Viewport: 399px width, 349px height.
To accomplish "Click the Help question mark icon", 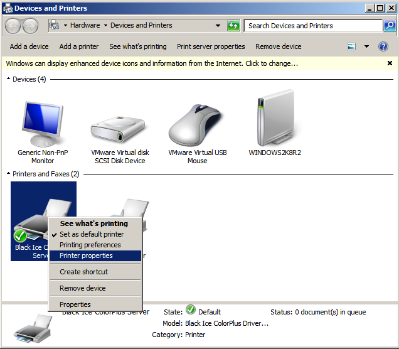I will [x=383, y=46].
